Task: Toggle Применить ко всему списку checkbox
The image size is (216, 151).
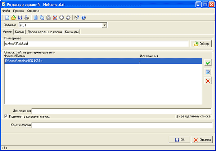Action: 6,117
